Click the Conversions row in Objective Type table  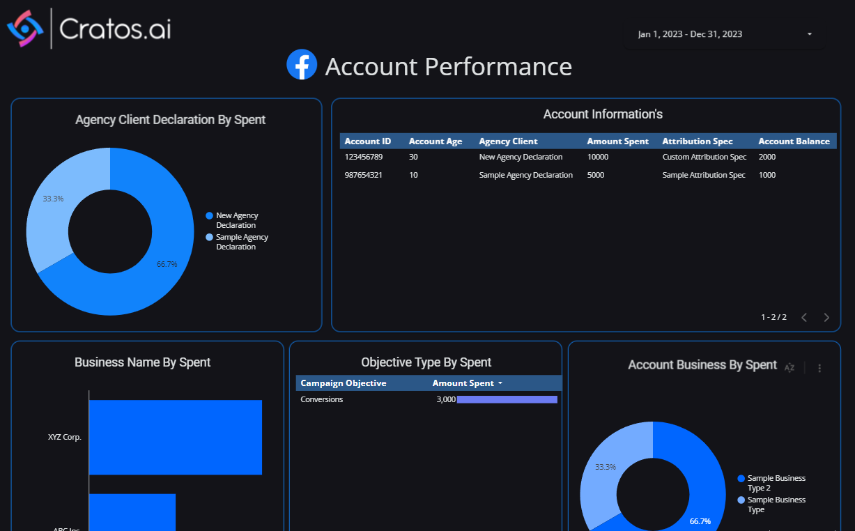(x=429, y=399)
